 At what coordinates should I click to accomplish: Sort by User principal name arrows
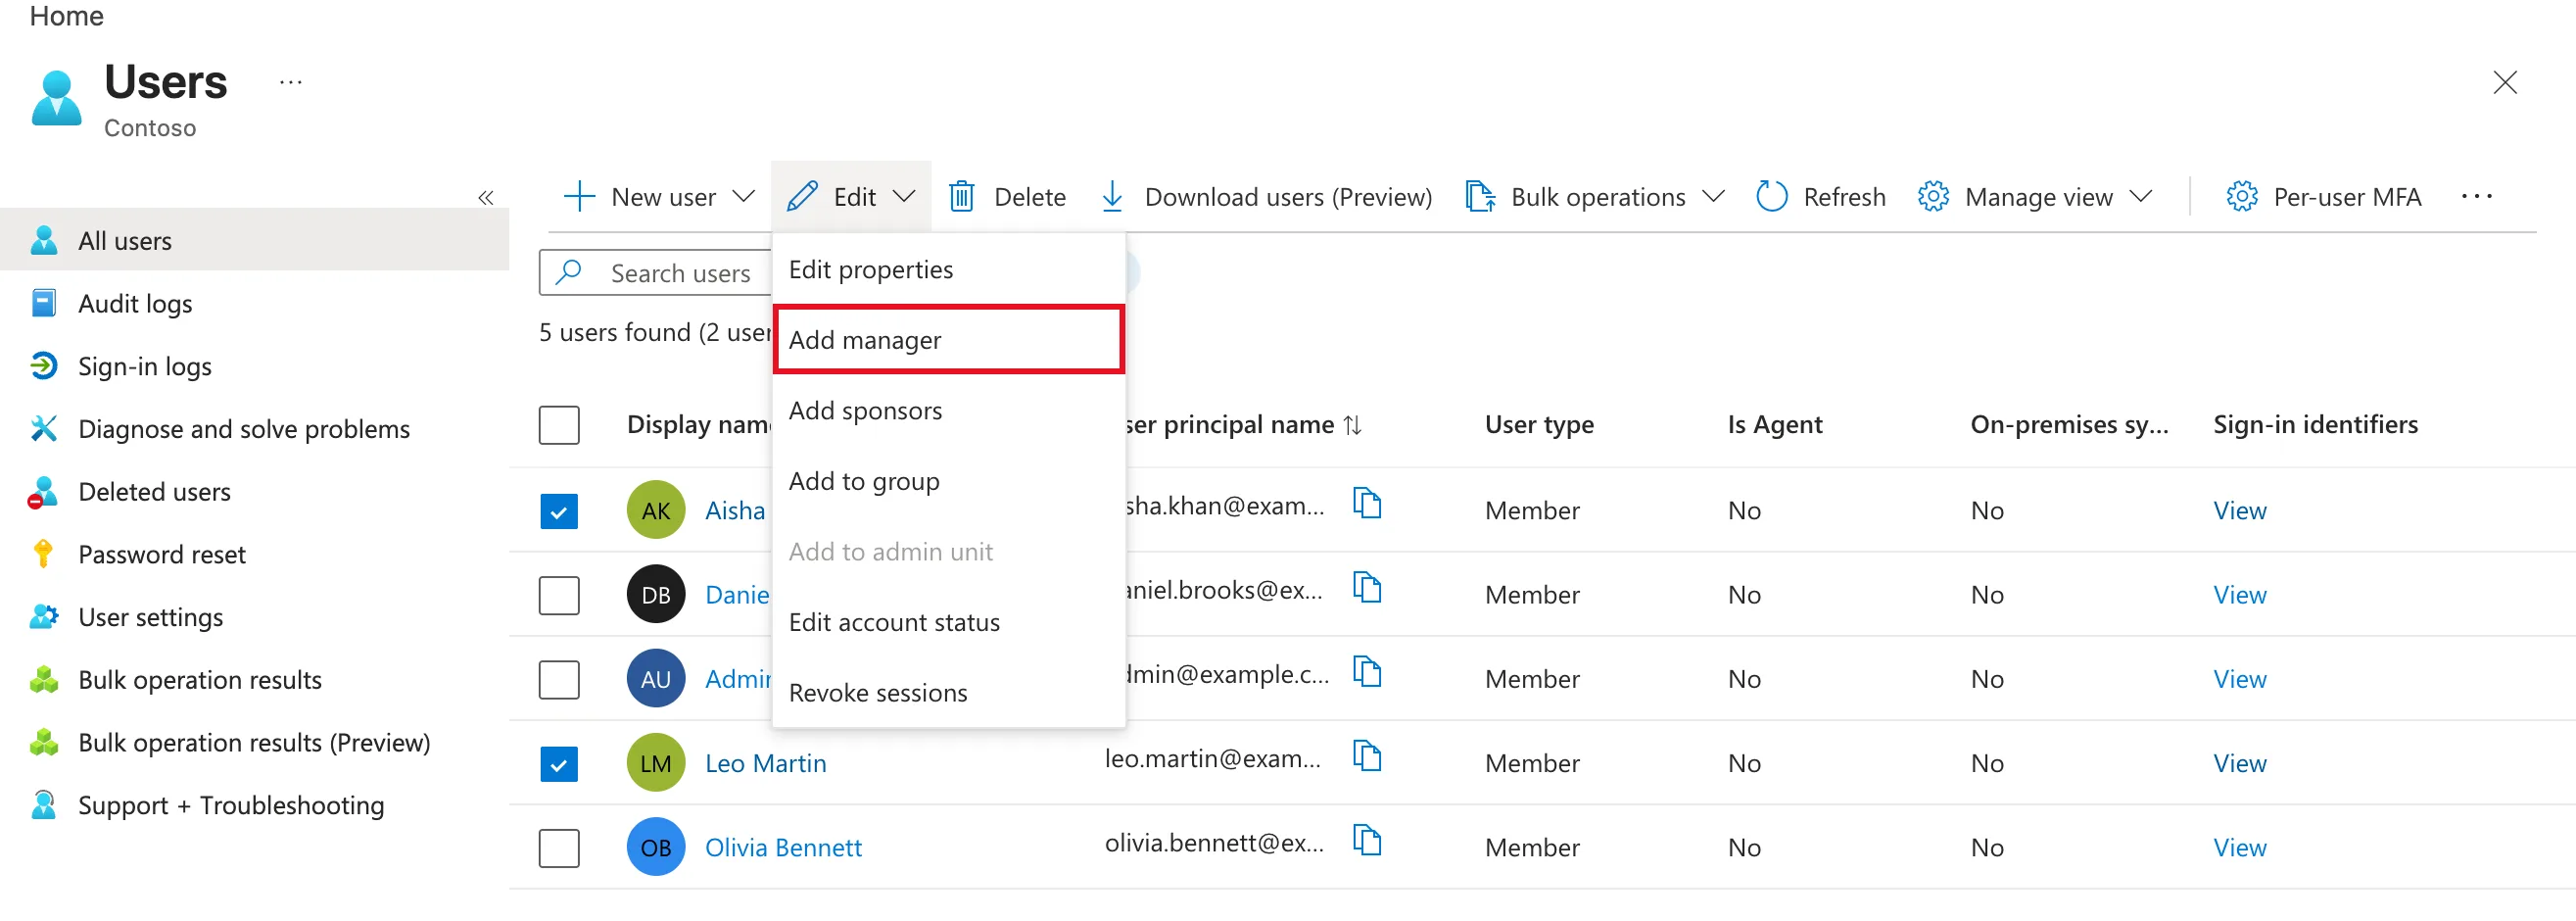1352,426
